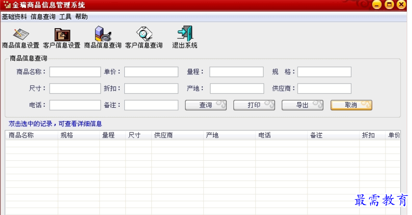Click the app icon in title bar
412x215 pixels.
pyautogui.click(x=7, y=5)
